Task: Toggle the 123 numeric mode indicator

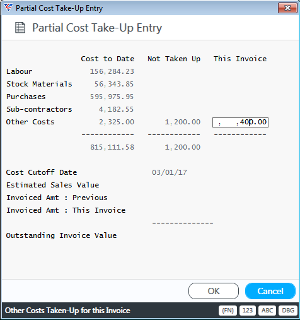Action: tap(248, 311)
